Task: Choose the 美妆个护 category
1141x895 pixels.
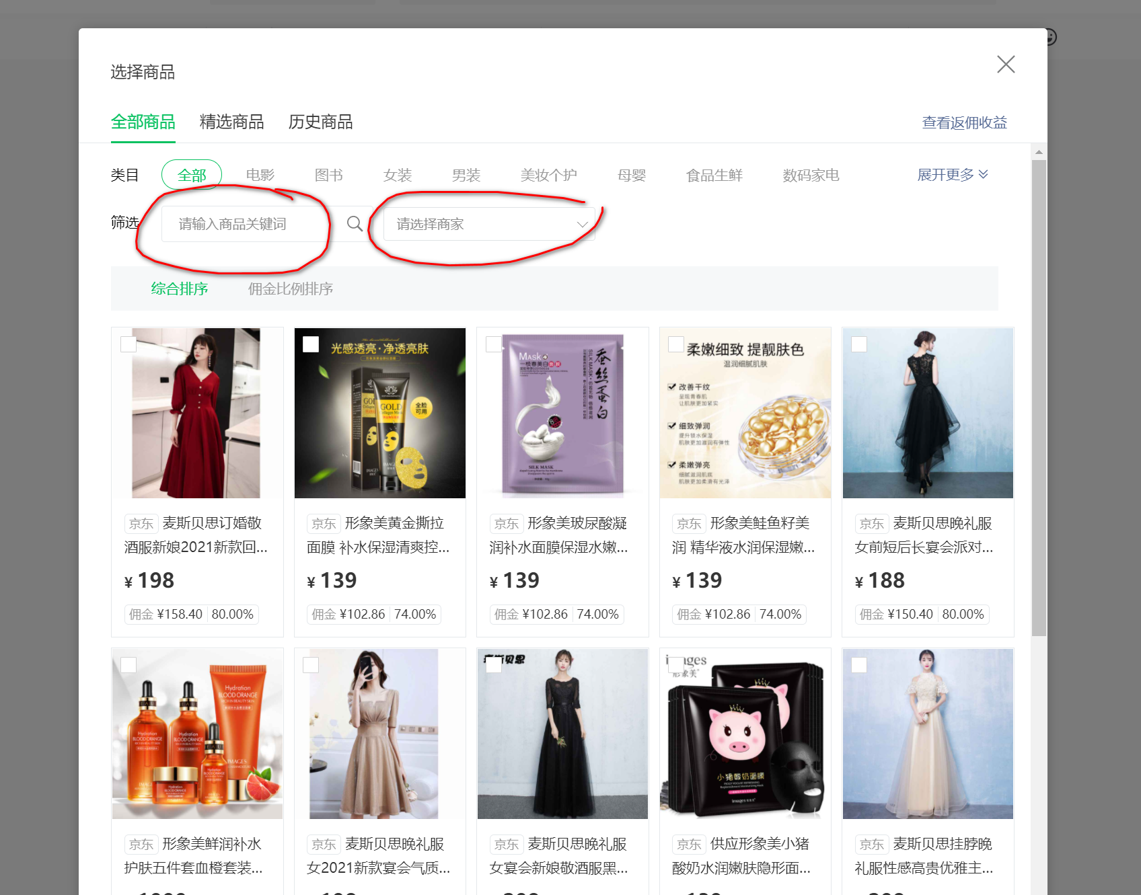Action: click(549, 176)
